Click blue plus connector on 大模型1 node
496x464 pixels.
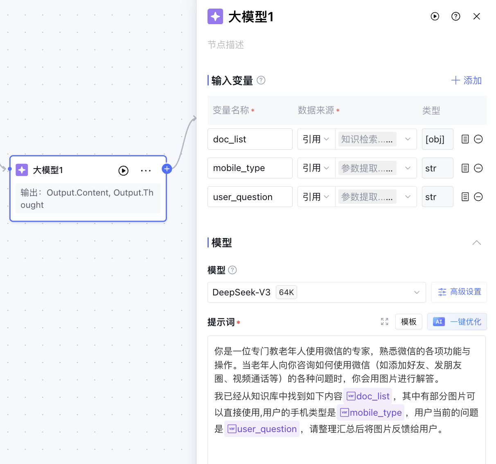pos(167,169)
